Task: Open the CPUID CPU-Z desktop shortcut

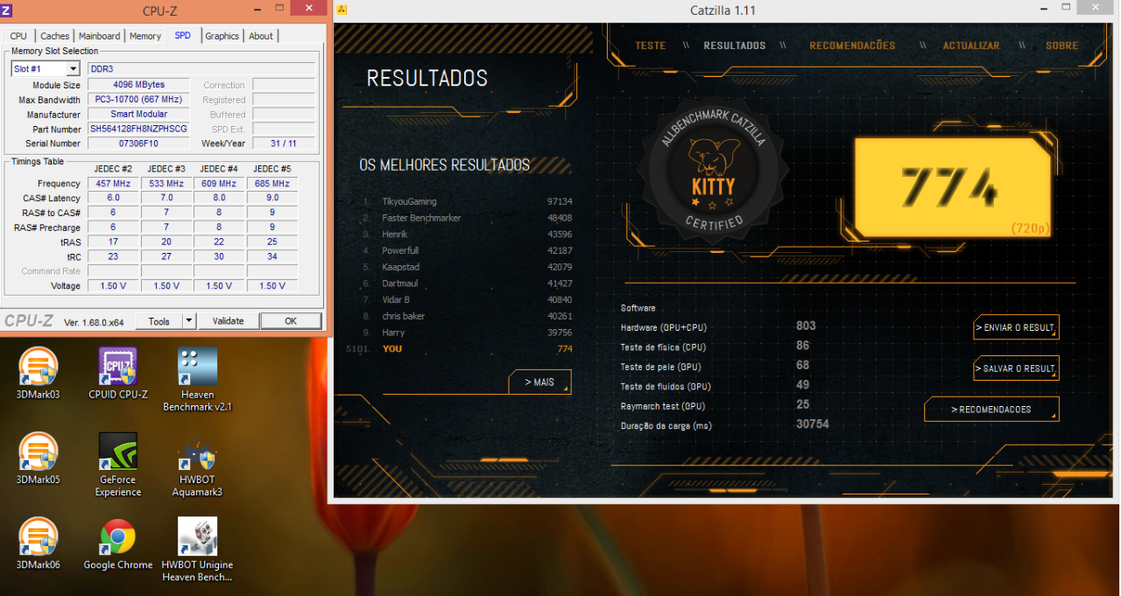Action: tap(118, 374)
